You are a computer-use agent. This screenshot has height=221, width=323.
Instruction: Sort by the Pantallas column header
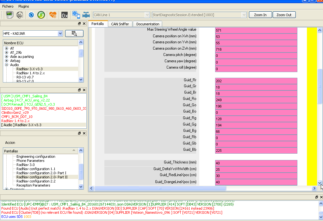coord(40,151)
